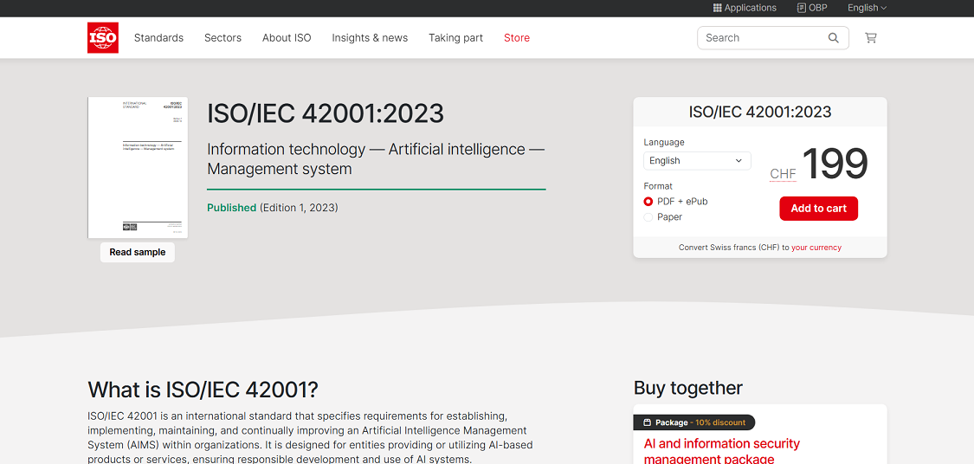
Task: Click the (Edition 1, 2023) text
Action: coord(299,208)
